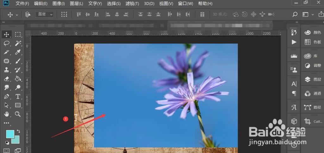Select the Magic Wand tool
The image size is (324, 153).
point(18,43)
